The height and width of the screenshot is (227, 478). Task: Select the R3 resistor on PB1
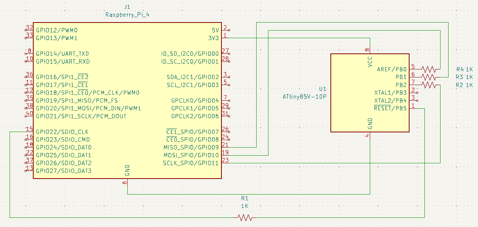(x=429, y=77)
